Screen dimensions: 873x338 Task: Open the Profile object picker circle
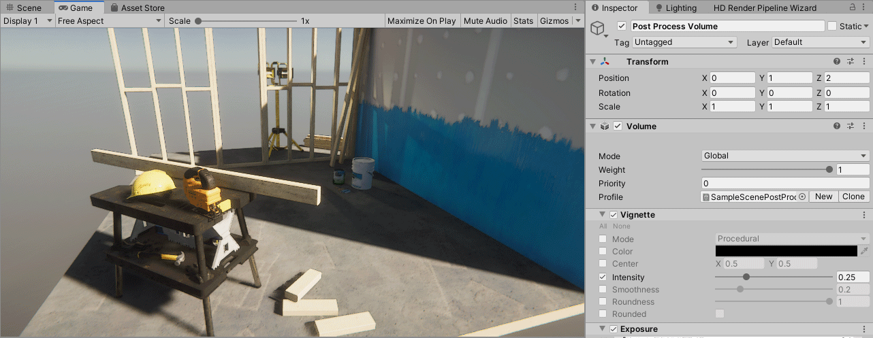[802, 197]
